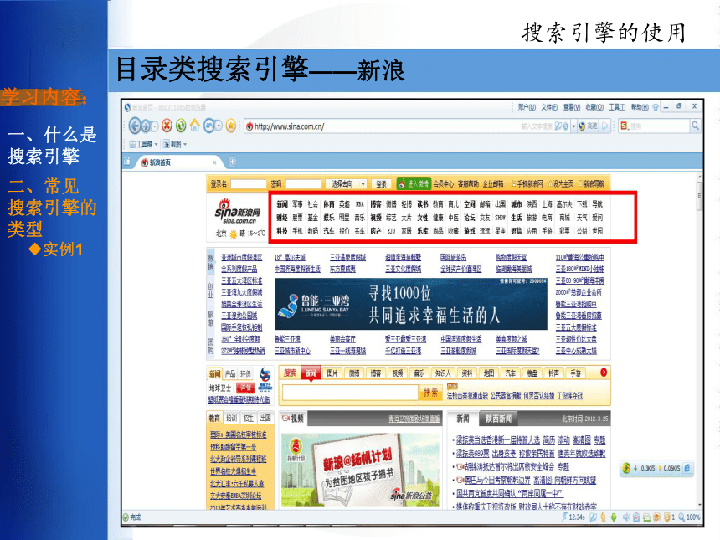Open the 收藏 menu
The width and height of the screenshot is (720, 540).
594,107
